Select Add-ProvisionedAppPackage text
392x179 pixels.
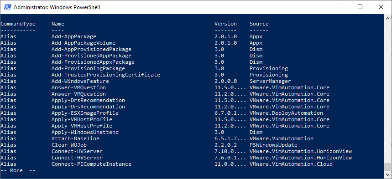pyautogui.click(x=91, y=56)
